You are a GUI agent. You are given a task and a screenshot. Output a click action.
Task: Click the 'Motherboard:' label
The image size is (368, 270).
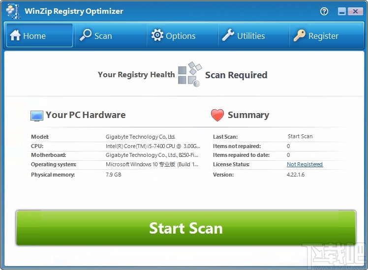48,155
